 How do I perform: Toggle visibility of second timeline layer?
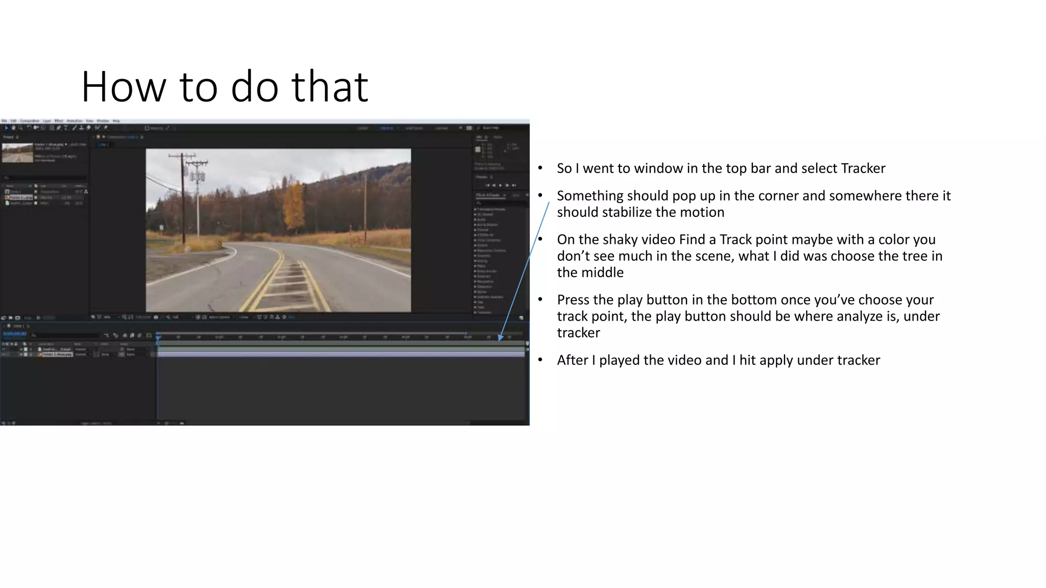click(x=4, y=354)
